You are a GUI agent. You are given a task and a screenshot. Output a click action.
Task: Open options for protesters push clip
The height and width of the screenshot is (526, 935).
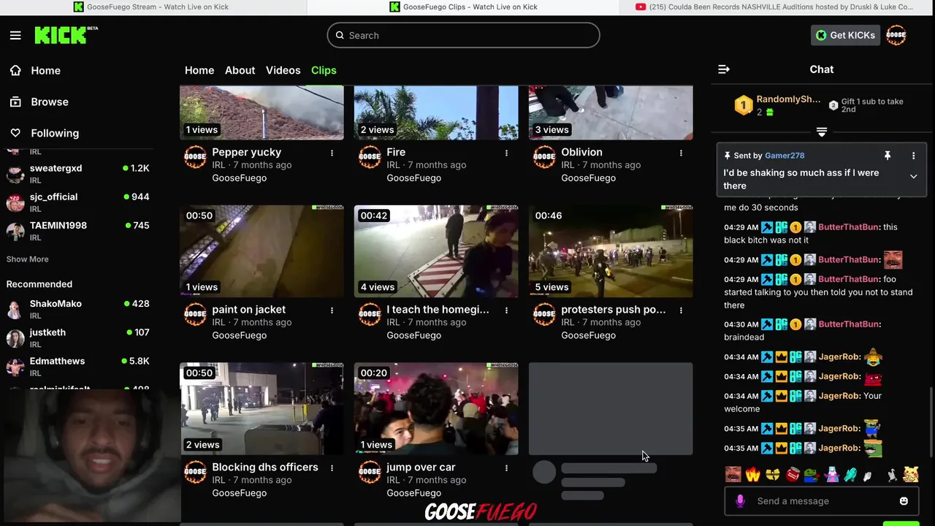pos(681,310)
